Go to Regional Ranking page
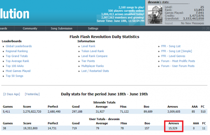The width and height of the screenshot is (210, 135). [17, 51]
